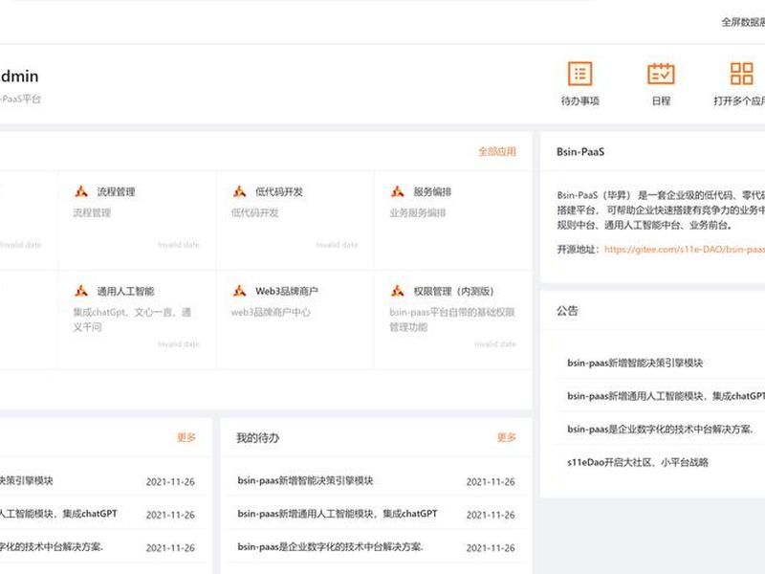Open the 权限管理（内测版）card title

coord(453,292)
